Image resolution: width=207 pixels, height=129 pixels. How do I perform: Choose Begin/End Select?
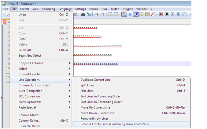(42, 55)
